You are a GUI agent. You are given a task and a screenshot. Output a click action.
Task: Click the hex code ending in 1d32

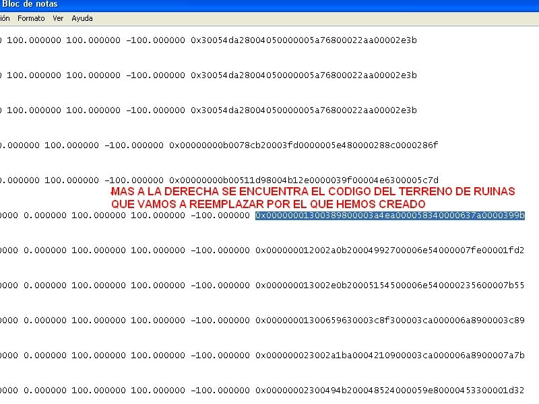click(389, 391)
